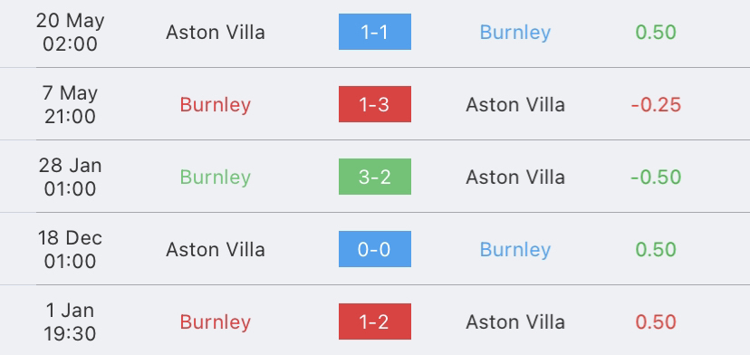Select blue Burnley in 18 Dec match
Image resolution: width=750 pixels, height=355 pixels.
point(515,250)
